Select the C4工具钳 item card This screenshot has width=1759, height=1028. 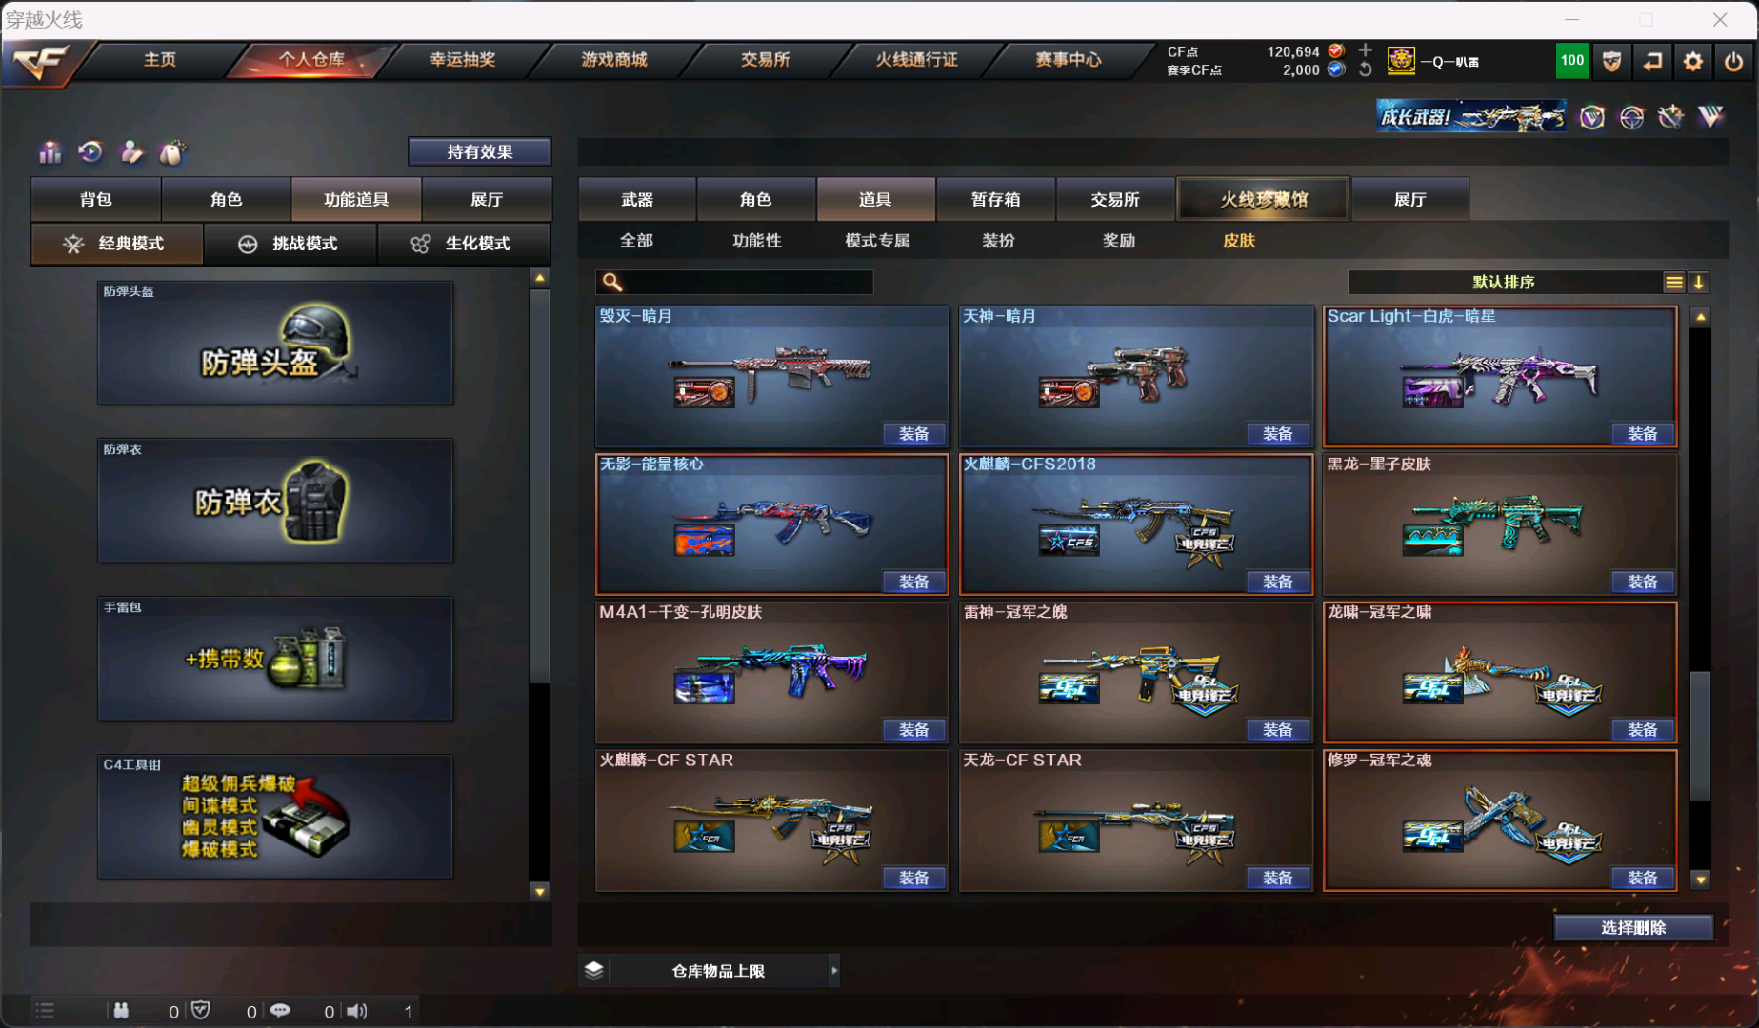point(275,817)
